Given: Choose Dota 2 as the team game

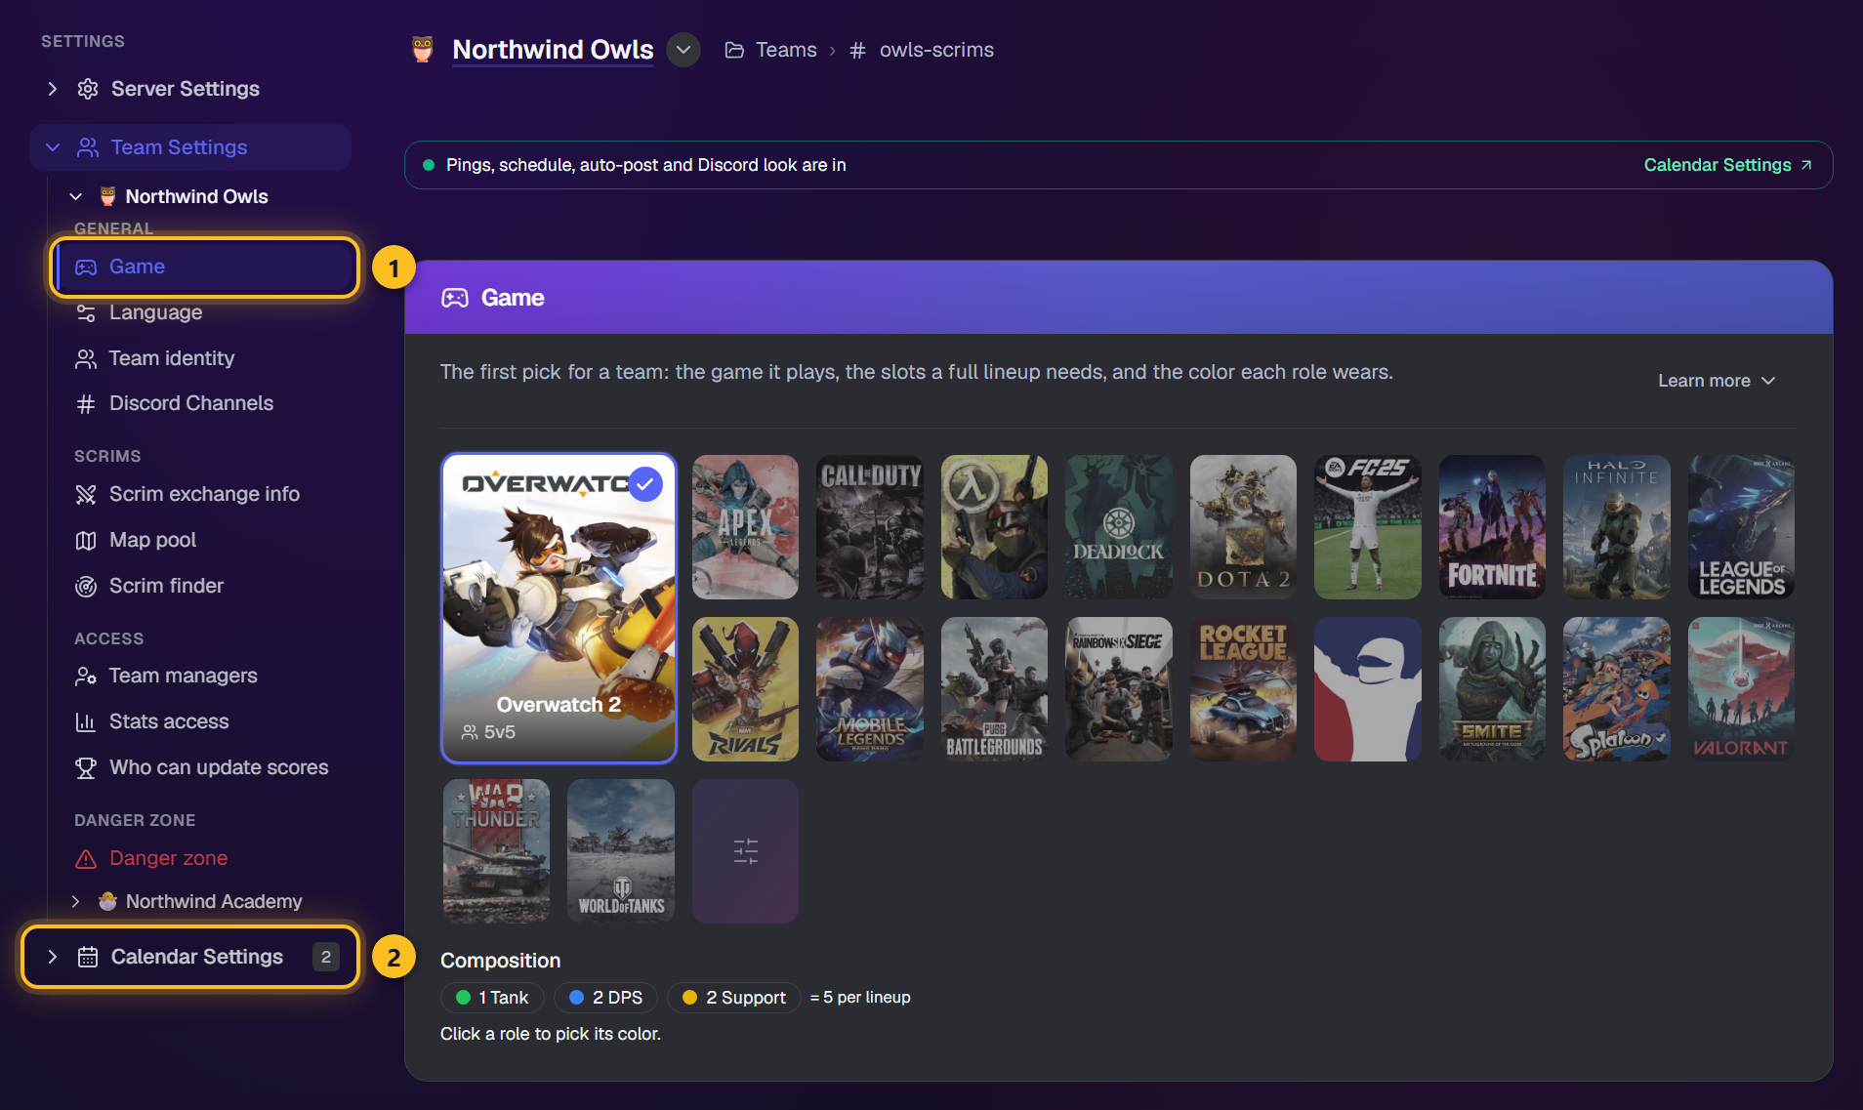Looking at the screenshot, I should point(1243,527).
